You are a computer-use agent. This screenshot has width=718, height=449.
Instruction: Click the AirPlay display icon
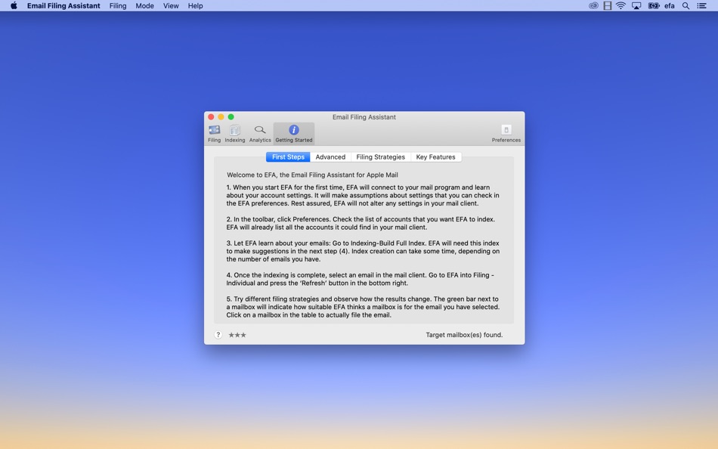tap(636, 5)
